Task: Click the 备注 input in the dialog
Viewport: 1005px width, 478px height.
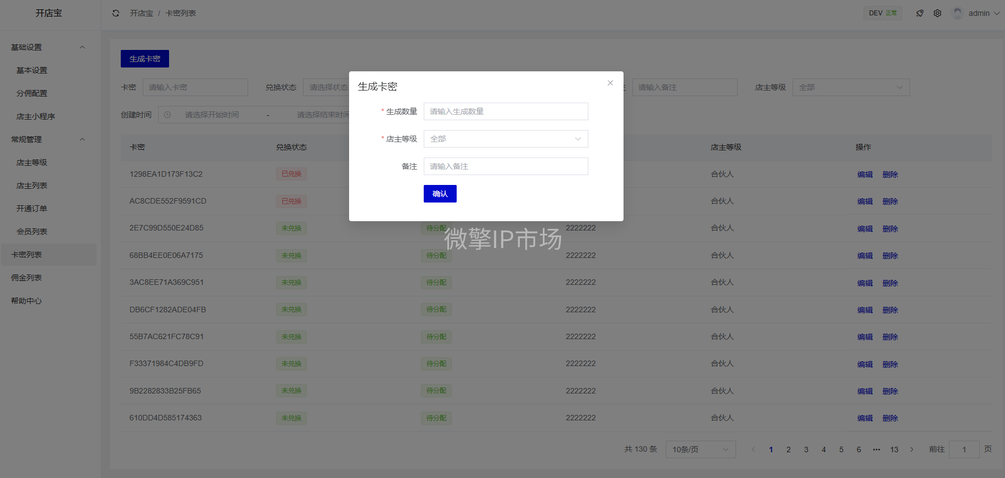Action: tap(506, 166)
